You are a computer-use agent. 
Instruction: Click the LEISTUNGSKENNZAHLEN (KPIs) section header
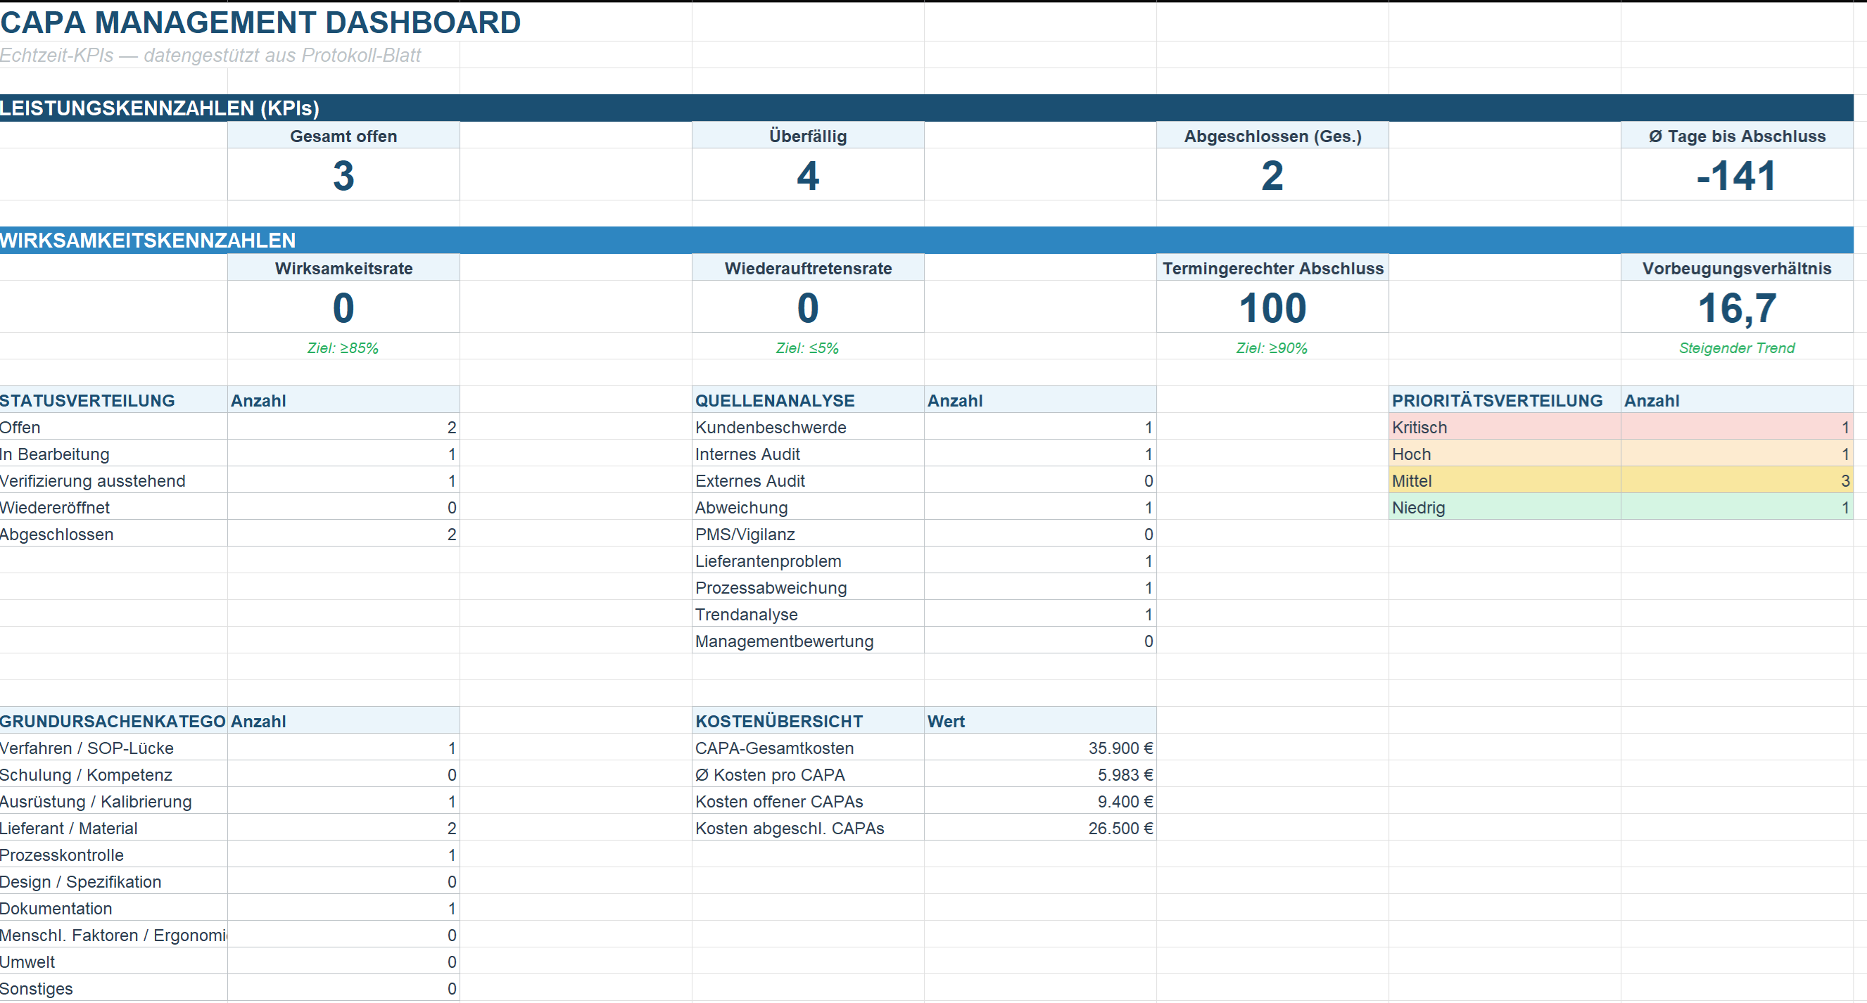[160, 108]
